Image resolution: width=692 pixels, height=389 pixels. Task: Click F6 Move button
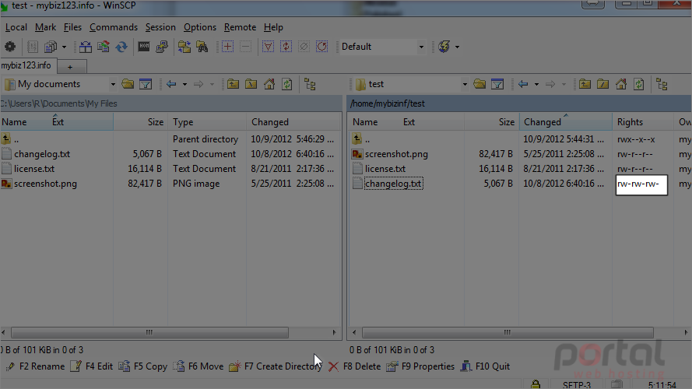pyautogui.click(x=198, y=366)
